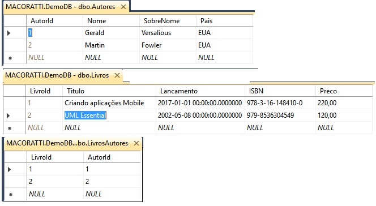Click LivroId column header in LivrosAutores
This screenshot has height=206, width=376.
55,157
